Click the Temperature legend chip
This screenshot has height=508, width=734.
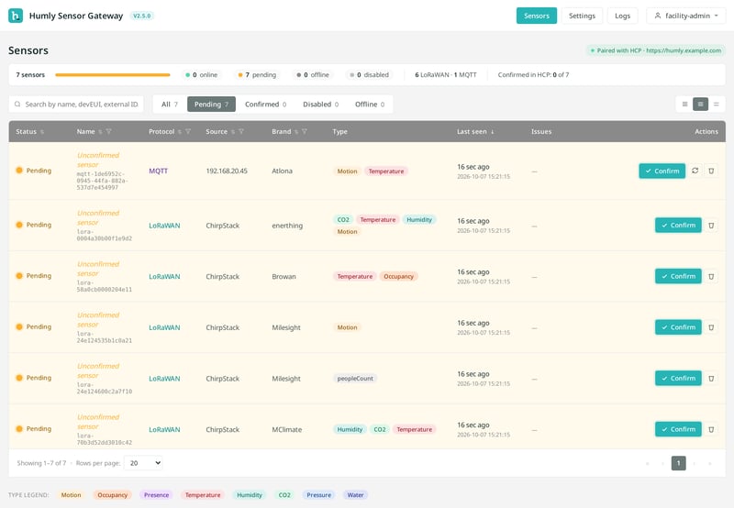pyautogui.click(x=203, y=495)
